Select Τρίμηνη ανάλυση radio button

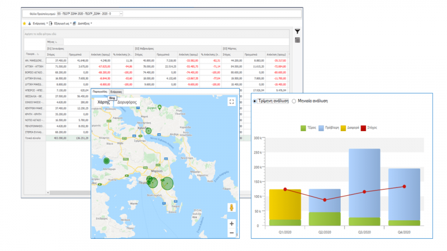coord(255,101)
